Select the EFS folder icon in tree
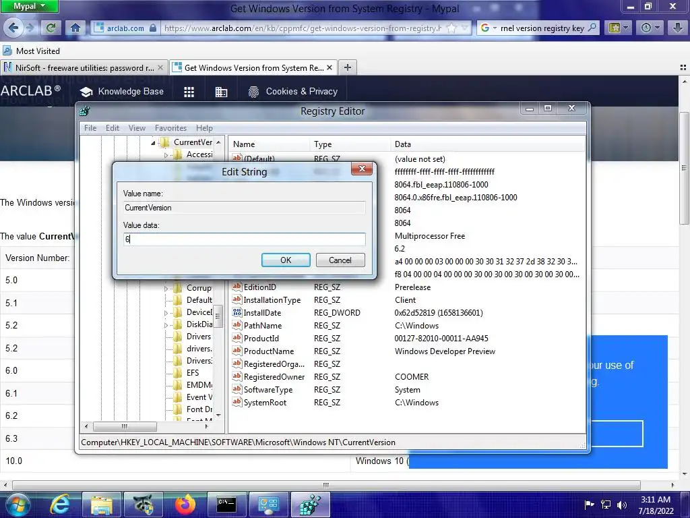The height and width of the screenshot is (518, 690). [x=178, y=372]
